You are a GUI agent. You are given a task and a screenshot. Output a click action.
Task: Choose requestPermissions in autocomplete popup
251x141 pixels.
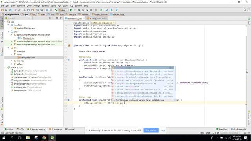click(142, 80)
